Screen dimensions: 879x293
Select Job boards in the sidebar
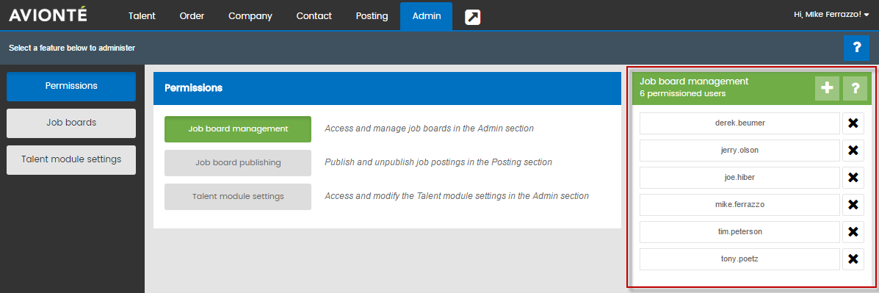[71, 123]
